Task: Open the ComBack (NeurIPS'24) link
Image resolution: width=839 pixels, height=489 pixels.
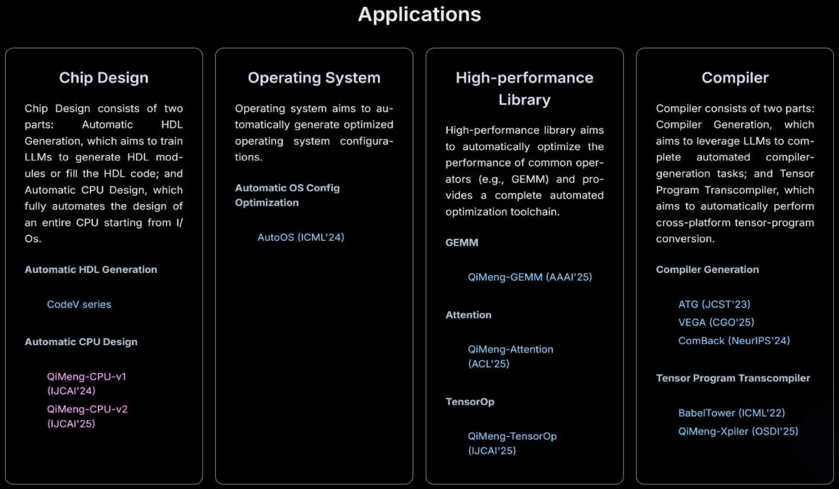Action: click(734, 341)
